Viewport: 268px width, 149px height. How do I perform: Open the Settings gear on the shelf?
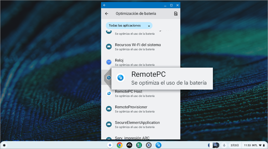(149, 145)
